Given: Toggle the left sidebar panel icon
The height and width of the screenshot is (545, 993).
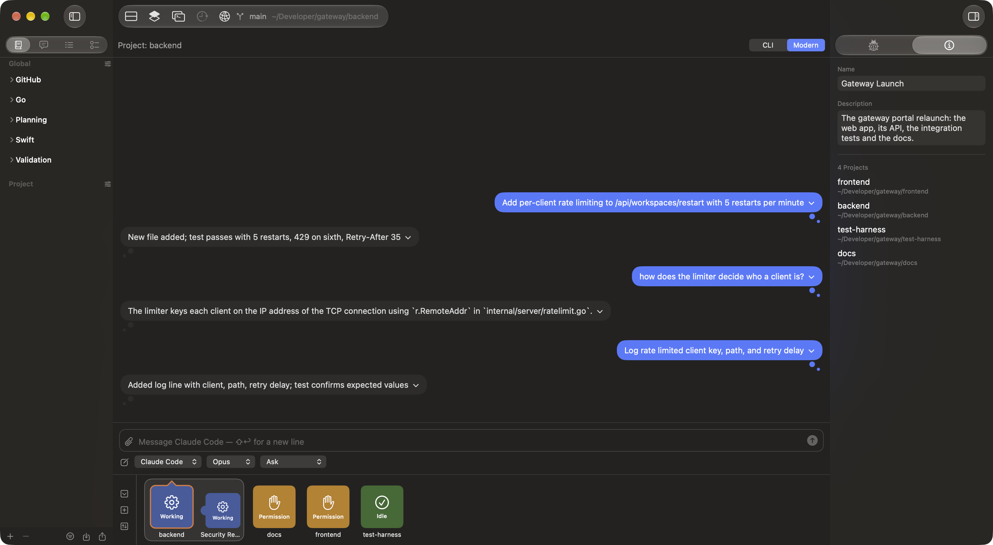Looking at the screenshot, I should pos(74,16).
